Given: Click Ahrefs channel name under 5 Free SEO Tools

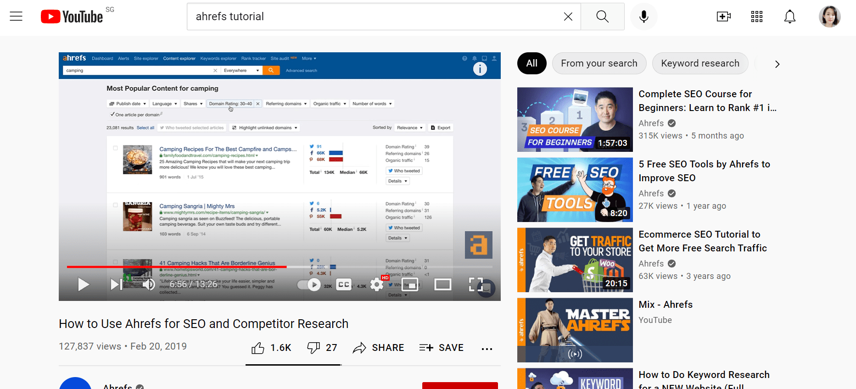Looking at the screenshot, I should (x=651, y=194).
